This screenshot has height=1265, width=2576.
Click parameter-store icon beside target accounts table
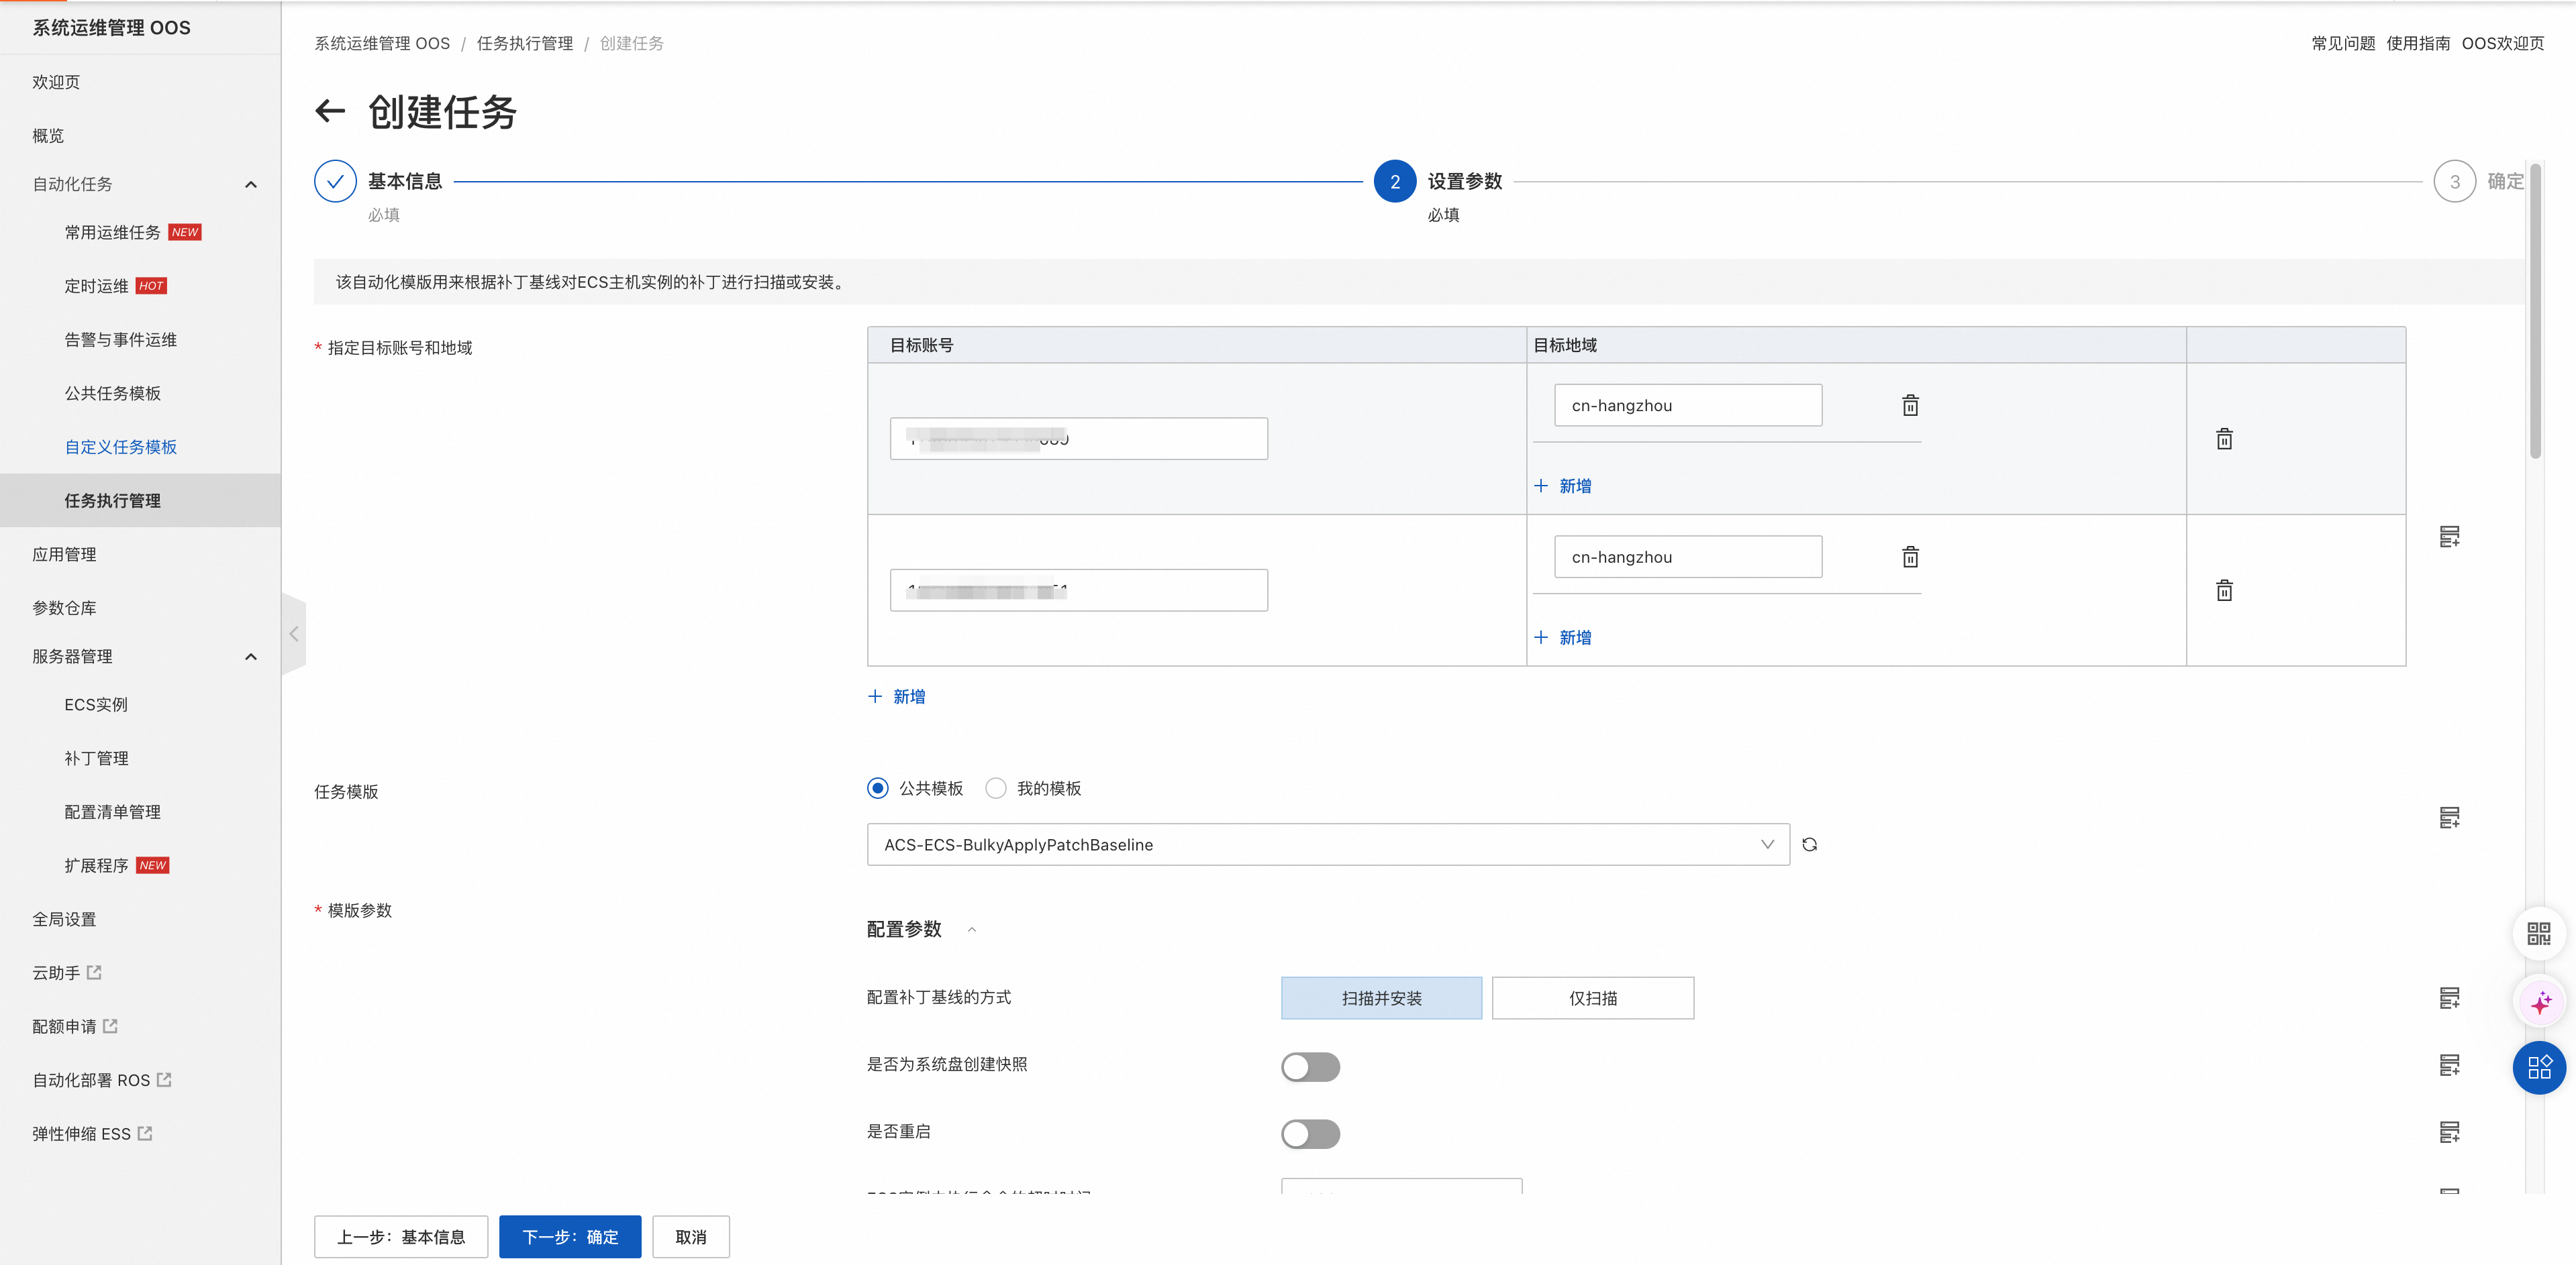pyautogui.click(x=2449, y=537)
